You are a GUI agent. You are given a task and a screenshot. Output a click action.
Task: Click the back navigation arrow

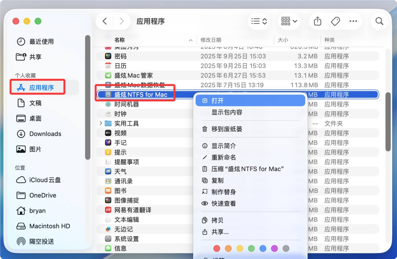(105, 21)
